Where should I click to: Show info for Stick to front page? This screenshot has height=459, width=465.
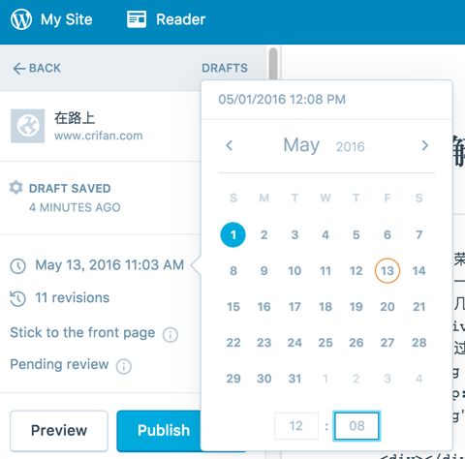(x=170, y=335)
